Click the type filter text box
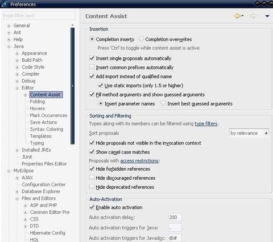 pyautogui.click(x=39, y=15)
